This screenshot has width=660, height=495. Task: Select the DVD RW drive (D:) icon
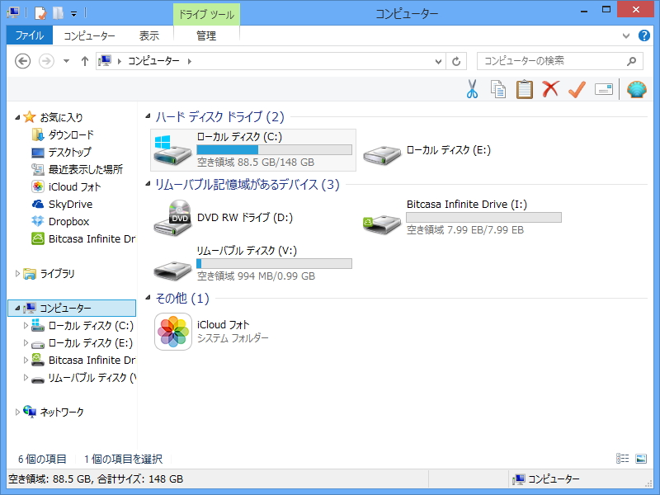[x=172, y=218]
